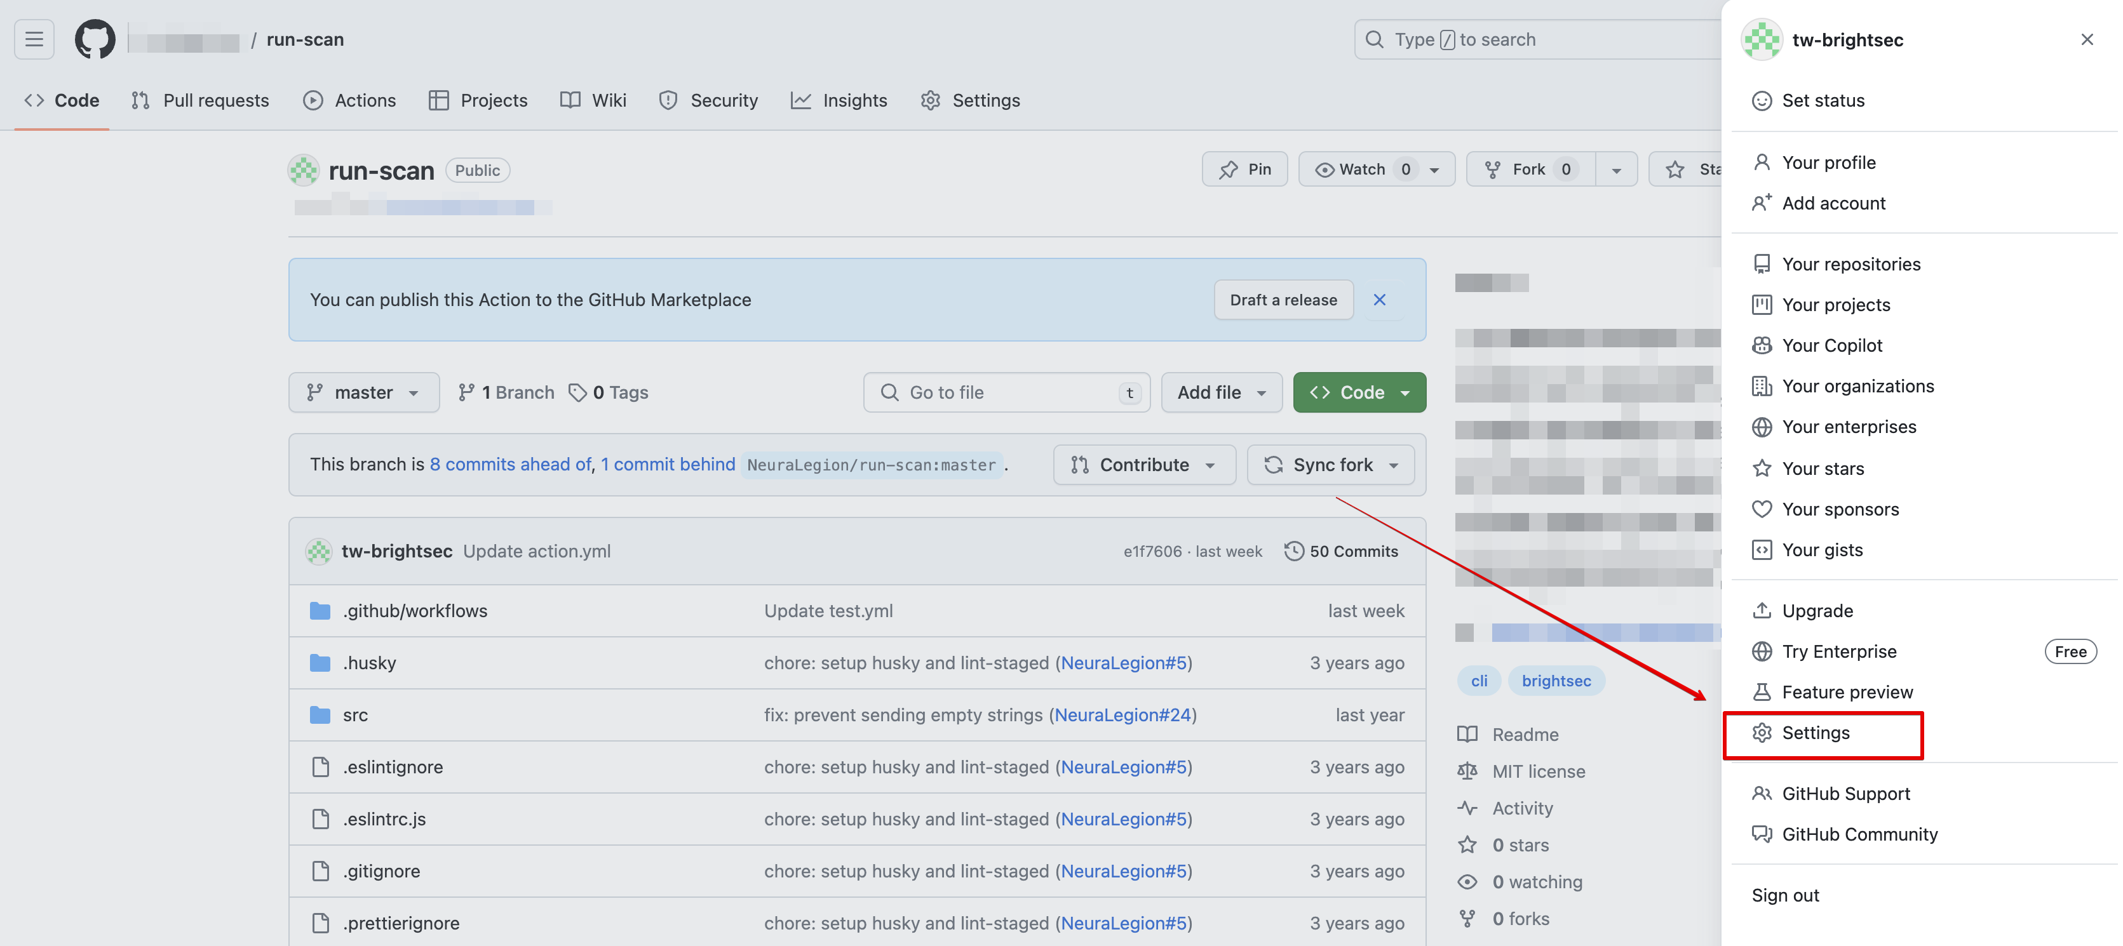Open the src folder
Screen dimensions: 2123x946
pos(355,714)
